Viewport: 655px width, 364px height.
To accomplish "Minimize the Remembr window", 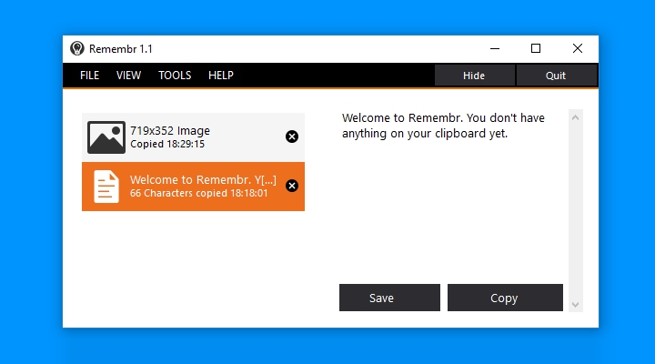I will click(x=495, y=48).
